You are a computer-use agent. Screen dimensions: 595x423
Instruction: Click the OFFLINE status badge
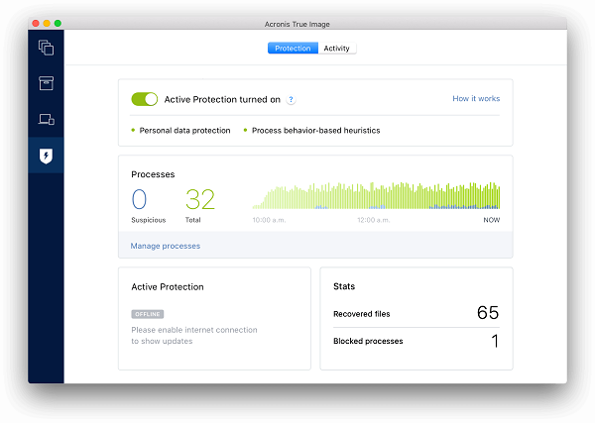tap(147, 314)
